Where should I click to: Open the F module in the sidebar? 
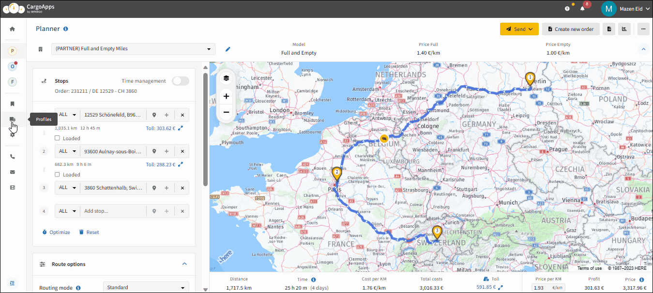tap(13, 82)
